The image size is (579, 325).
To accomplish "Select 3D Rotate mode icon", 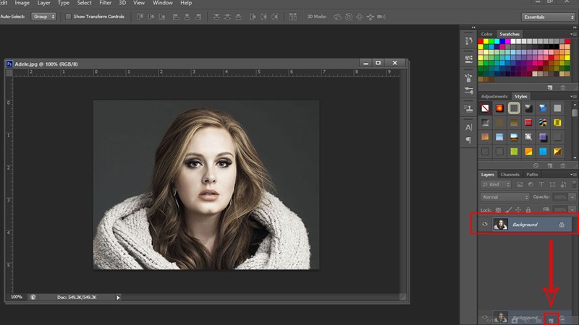I will [337, 17].
